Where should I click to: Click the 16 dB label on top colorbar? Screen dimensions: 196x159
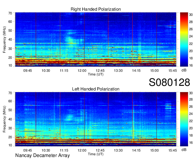191,65
